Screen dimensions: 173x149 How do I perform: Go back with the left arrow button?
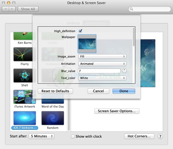pyautogui.click(x=6, y=9)
